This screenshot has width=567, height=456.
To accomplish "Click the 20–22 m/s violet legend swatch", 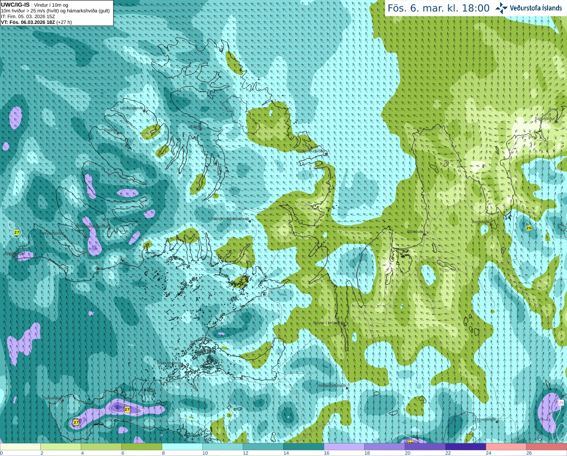I will [x=425, y=447].
